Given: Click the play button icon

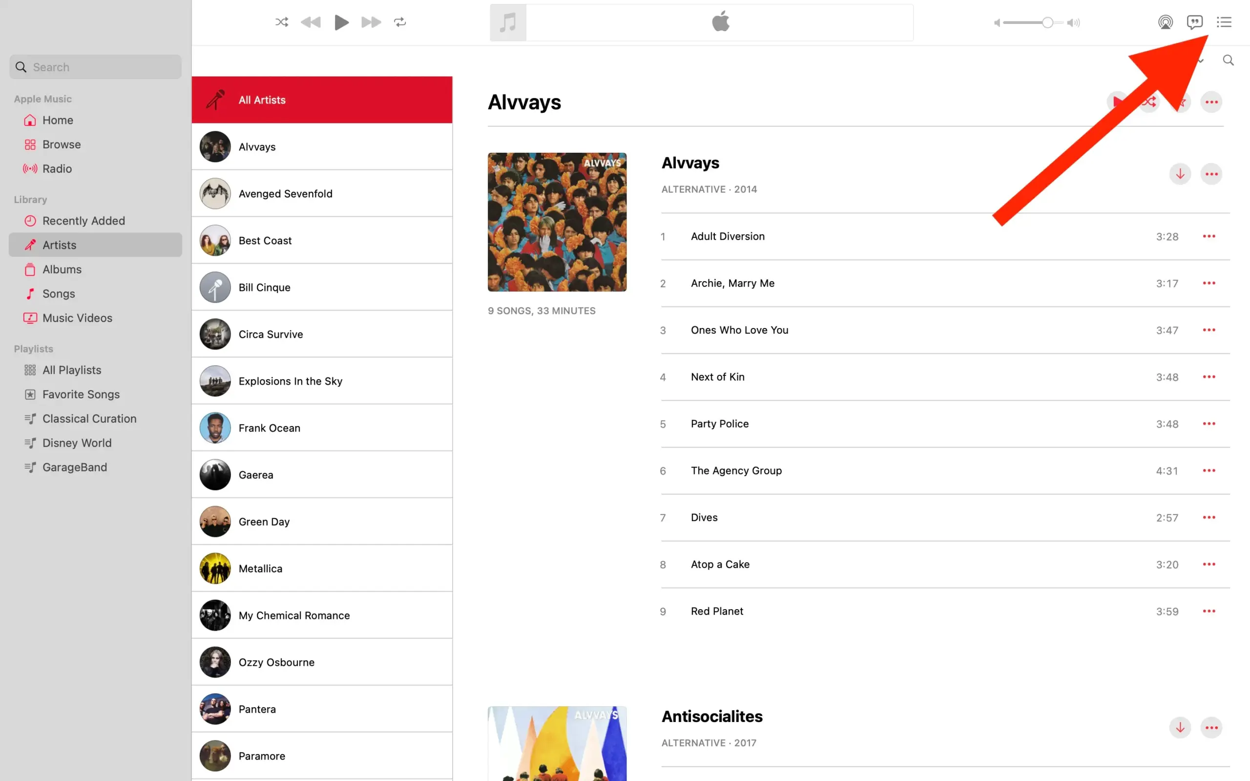Looking at the screenshot, I should click(341, 21).
